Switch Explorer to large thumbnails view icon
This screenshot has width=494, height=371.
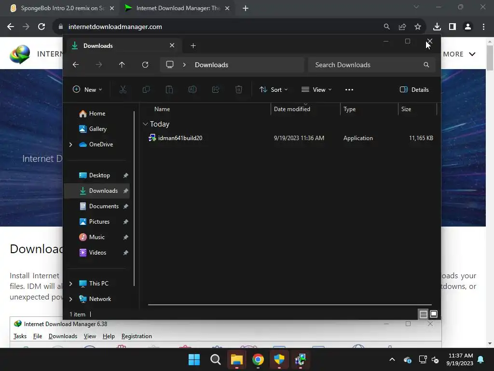pos(434,314)
